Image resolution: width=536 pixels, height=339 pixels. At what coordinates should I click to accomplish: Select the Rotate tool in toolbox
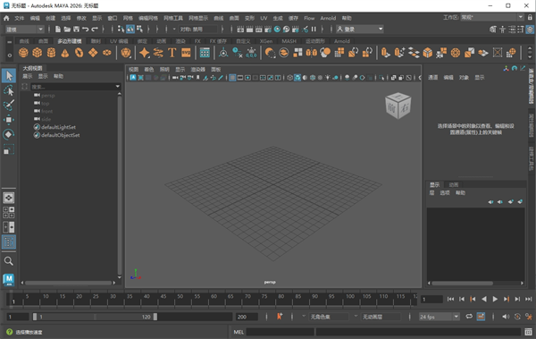tap(9, 134)
